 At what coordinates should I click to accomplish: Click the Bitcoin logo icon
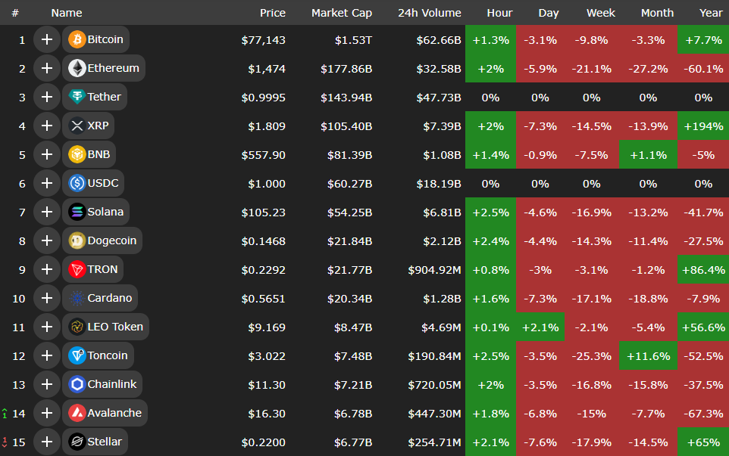[x=77, y=39]
